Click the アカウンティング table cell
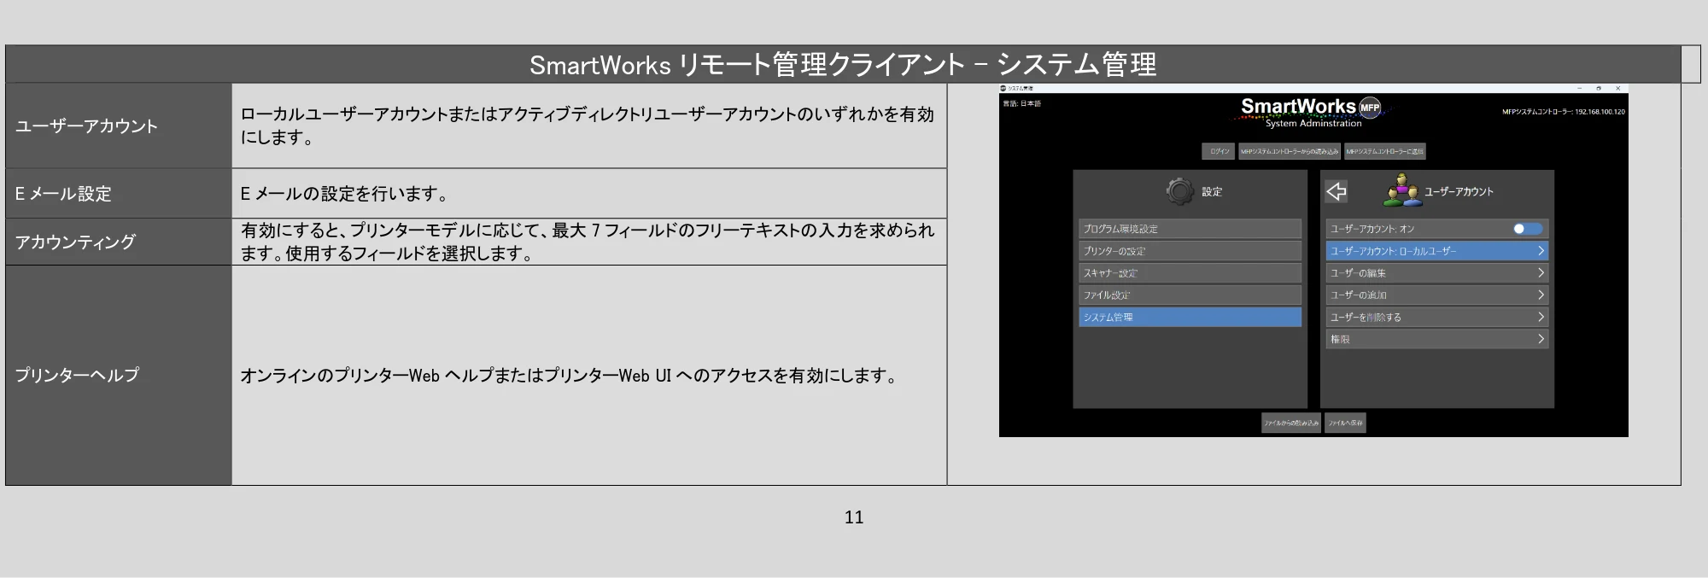This screenshot has width=1708, height=578. click(x=119, y=242)
